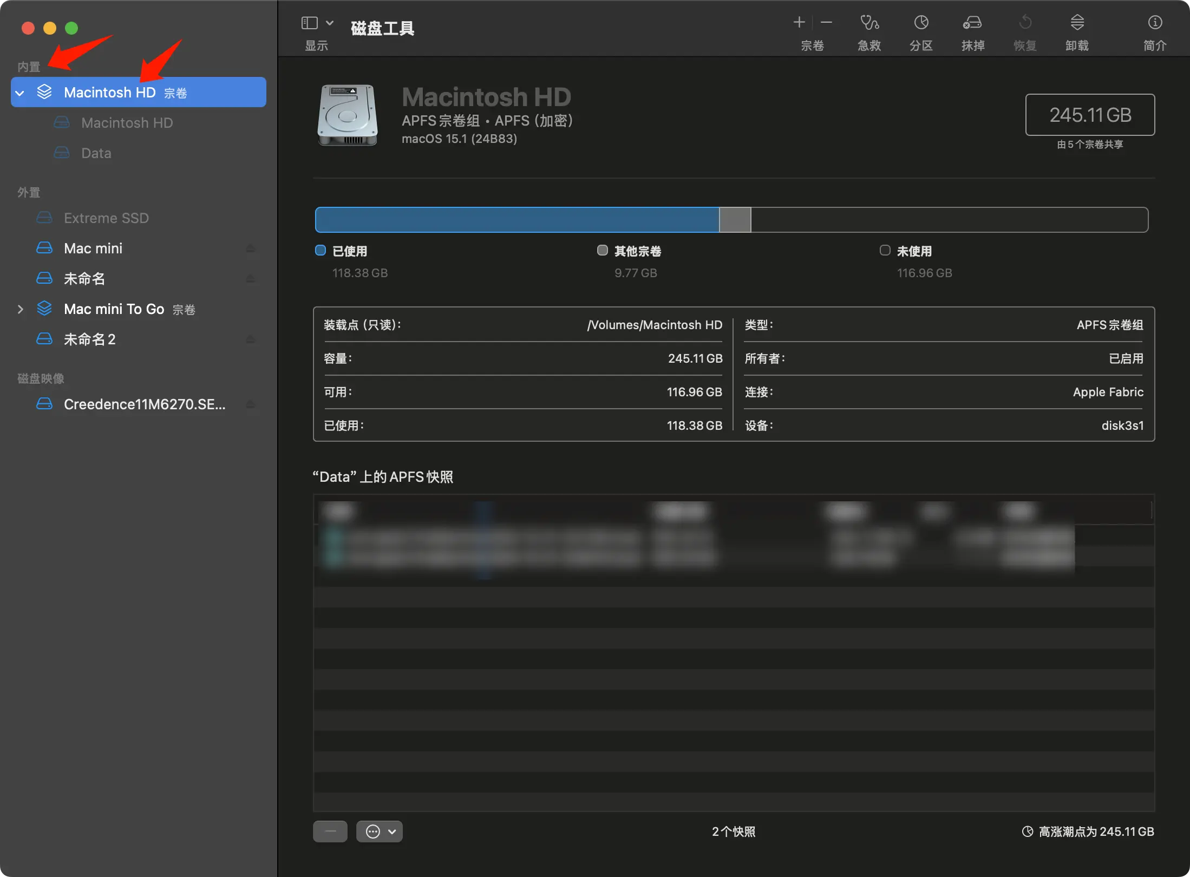Select the 未命名 2 volume
This screenshot has width=1190, height=877.
click(x=90, y=339)
